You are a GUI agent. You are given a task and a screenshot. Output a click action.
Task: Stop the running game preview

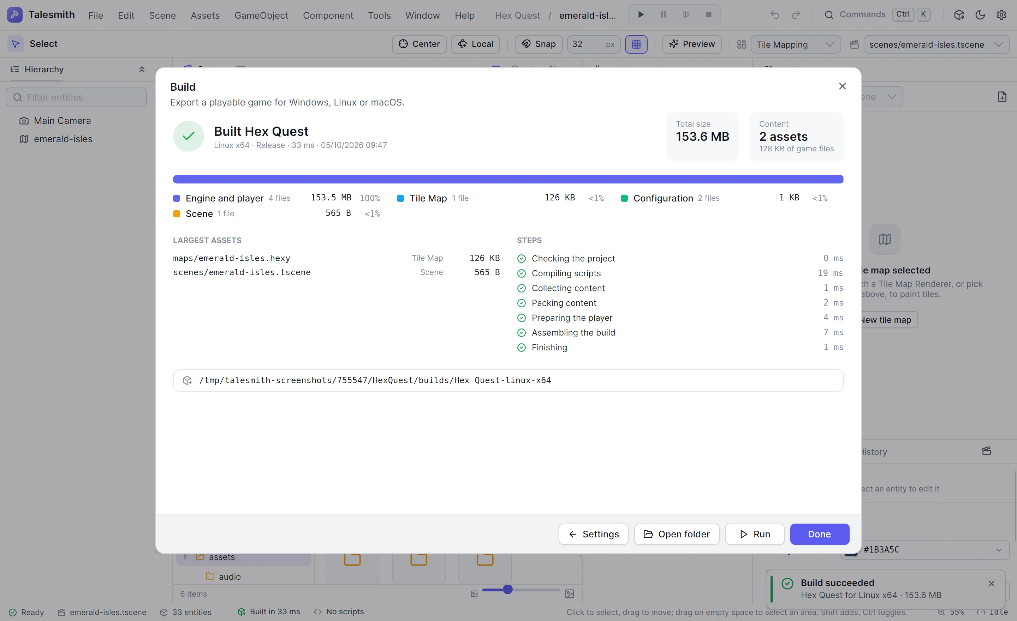point(709,15)
